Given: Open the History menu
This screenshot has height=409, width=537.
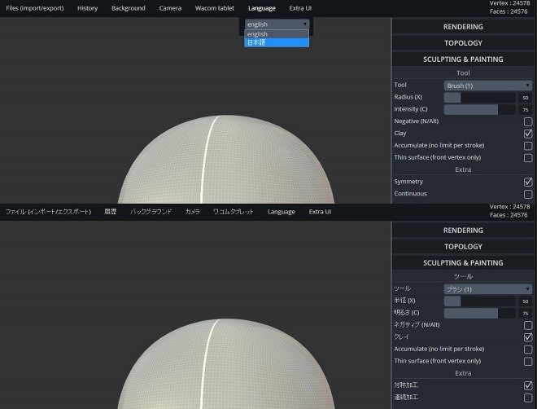Looking at the screenshot, I should coord(87,8).
